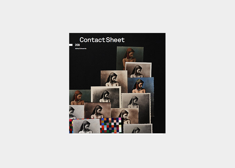Click the green-tinted portrait at the left edge
235x168 pixels.
(x=80, y=97)
